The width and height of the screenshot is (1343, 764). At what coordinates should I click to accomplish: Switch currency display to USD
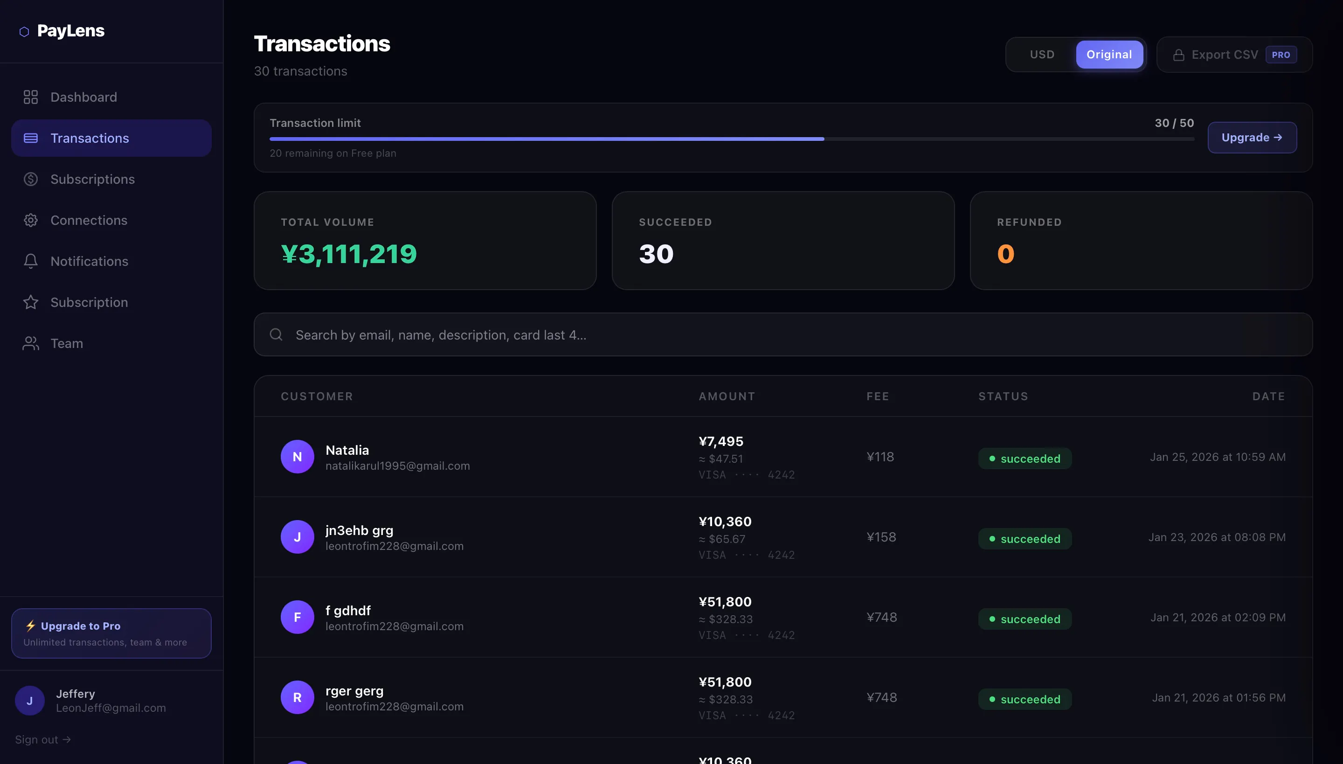1042,55
